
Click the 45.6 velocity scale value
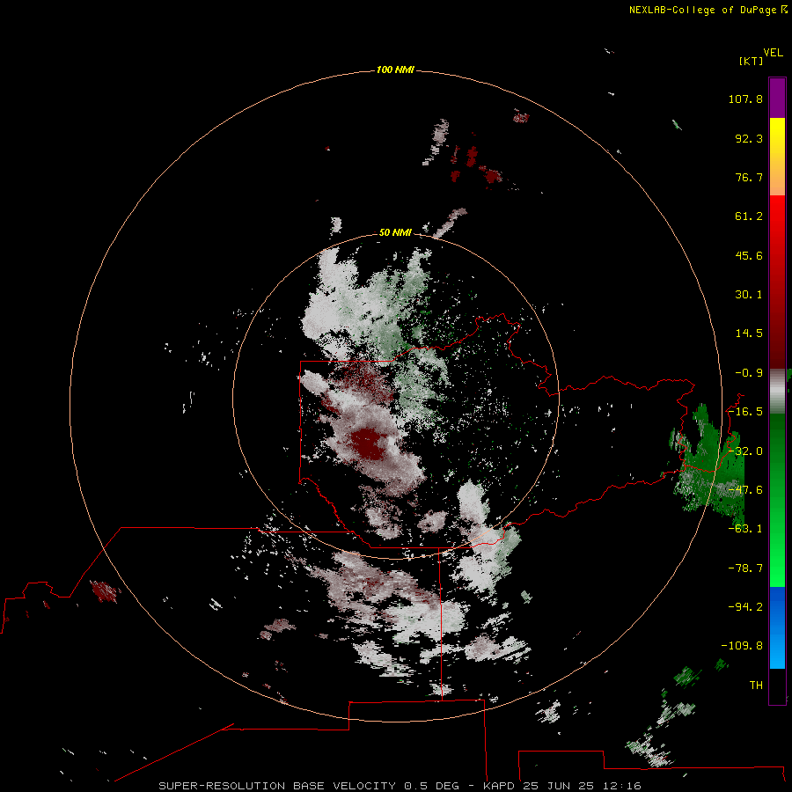(x=749, y=255)
